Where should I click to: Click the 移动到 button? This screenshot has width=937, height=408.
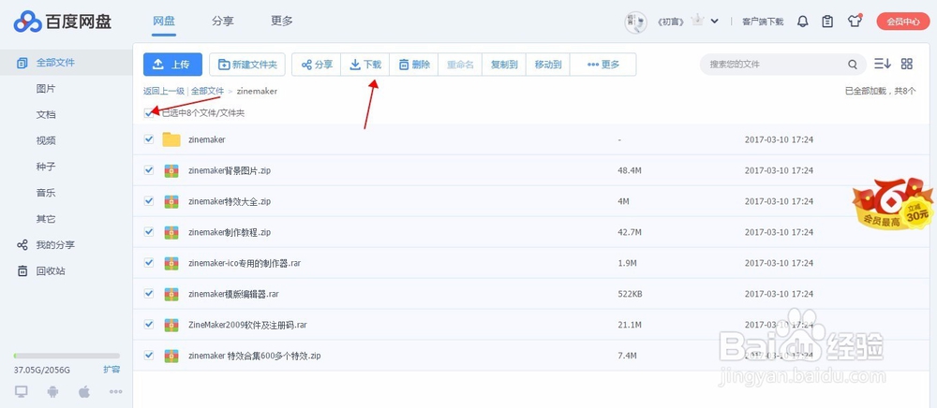coord(548,65)
